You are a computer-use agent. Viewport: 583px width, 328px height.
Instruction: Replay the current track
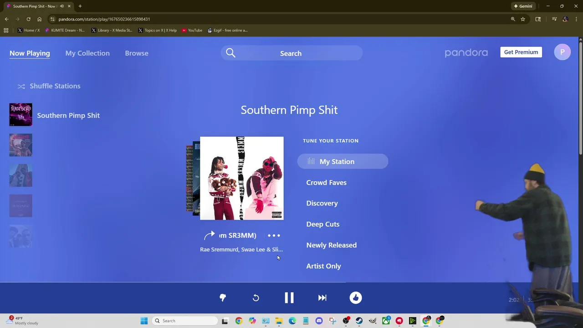point(256,298)
